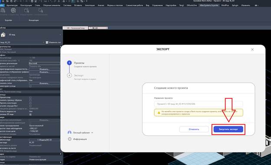Open the 'Изменить' ribbon tab

coord(246,5)
